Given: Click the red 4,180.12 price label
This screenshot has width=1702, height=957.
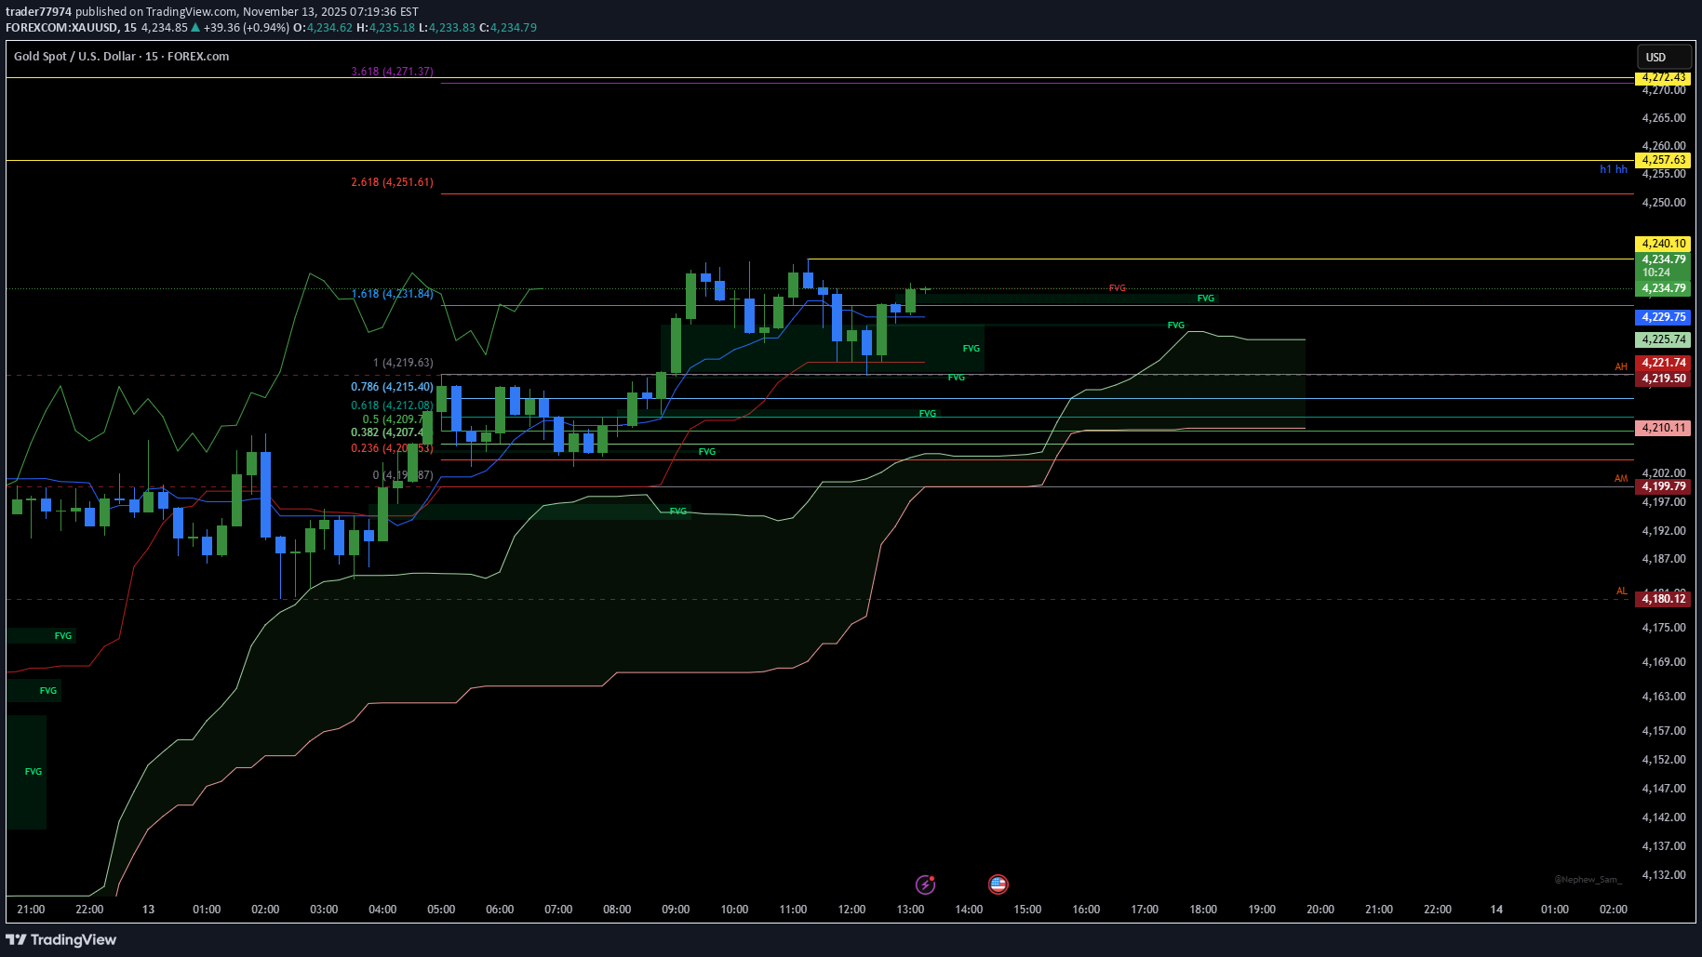Looking at the screenshot, I should point(1663,599).
